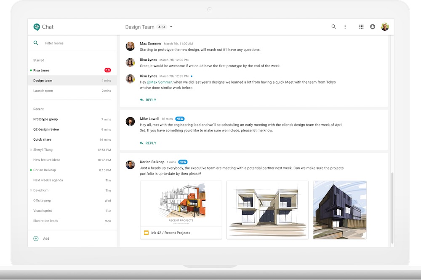Open search with the magnifier icon in header

click(x=334, y=27)
